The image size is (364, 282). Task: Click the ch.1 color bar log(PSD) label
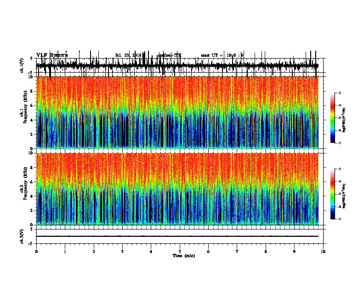coord(344,120)
